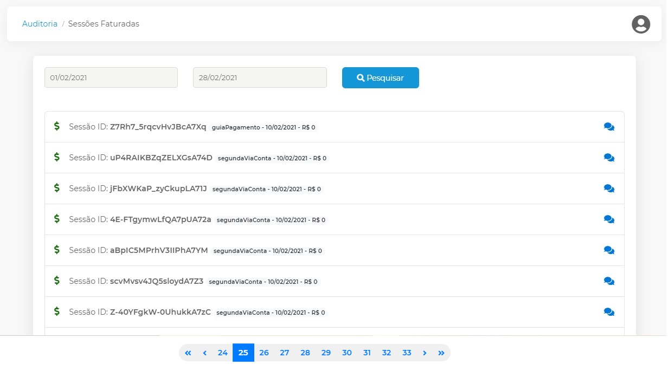This screenshot has width=668, height=377.
Task: Click the Pesquisar search button
Action: 380,77
